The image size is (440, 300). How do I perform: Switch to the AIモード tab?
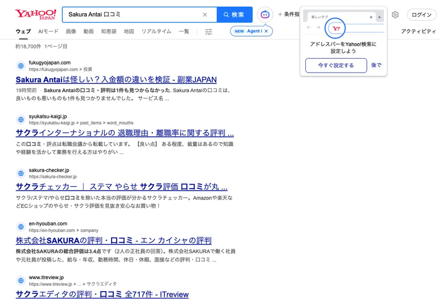pyautogui.click(x=48, y=31)
